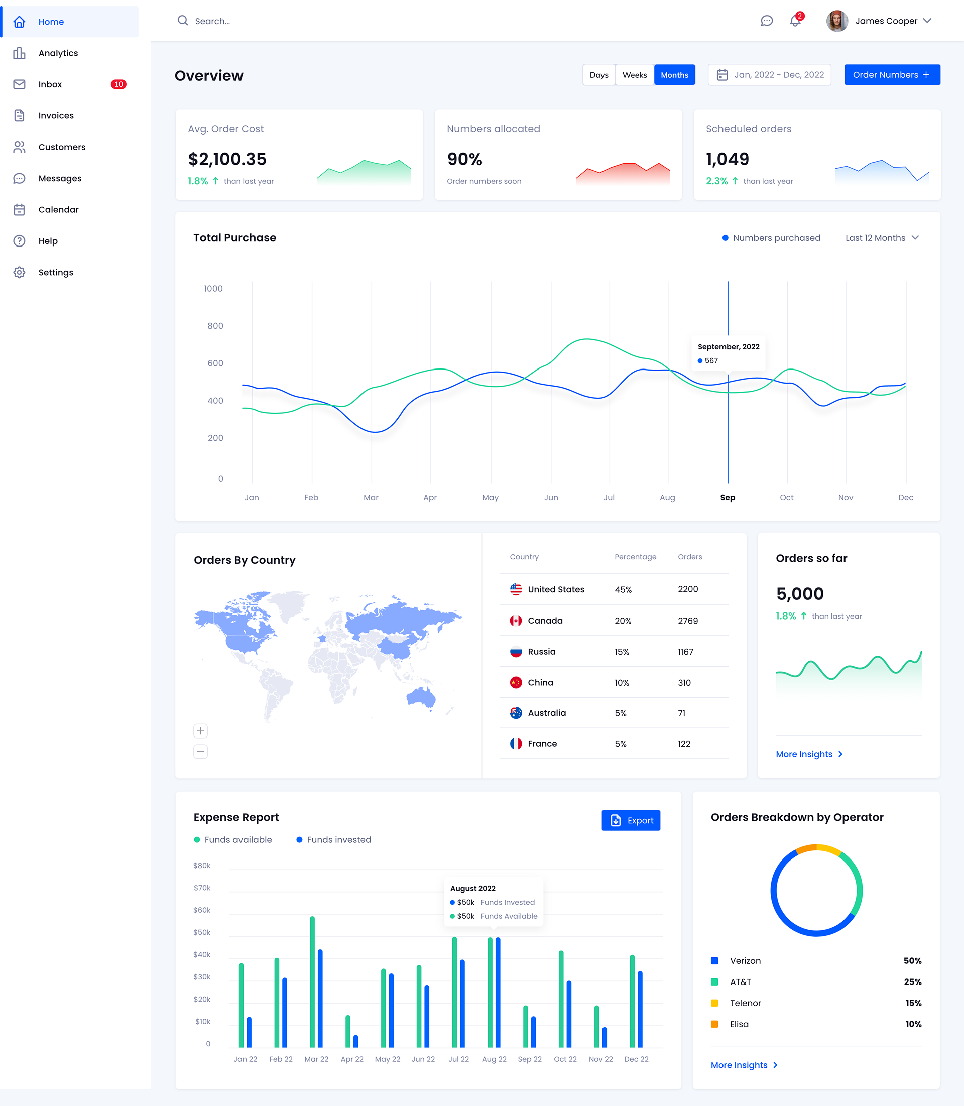Click More Insights under Orders so far
The image size is (964, 1106).
click(x=809, y=754)
